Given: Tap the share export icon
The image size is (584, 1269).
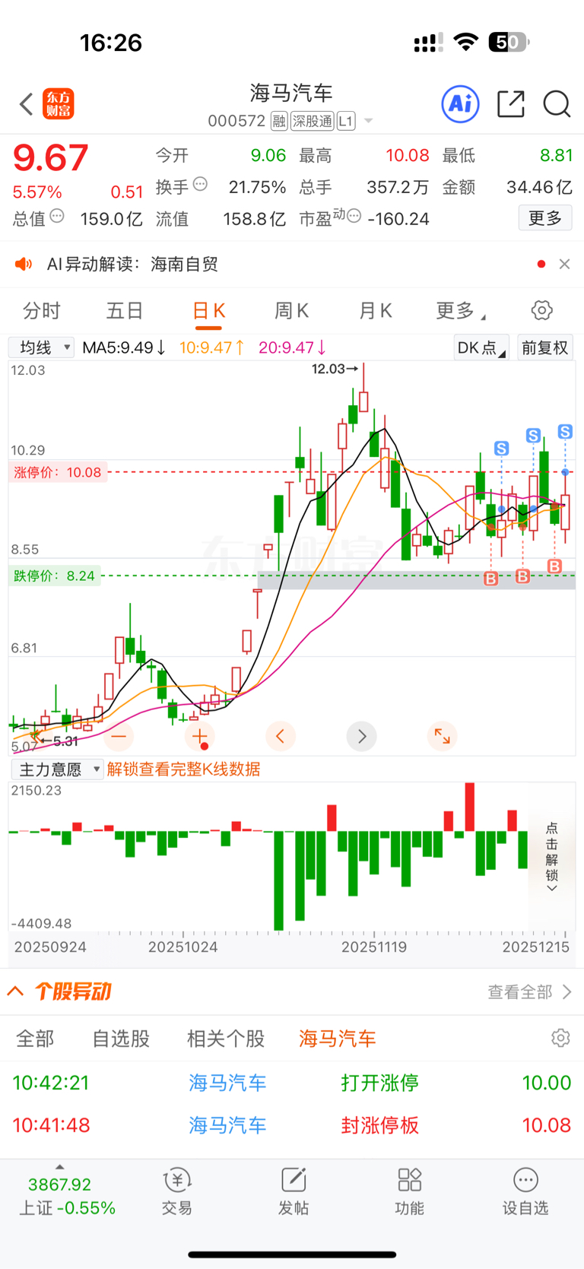Looking at the screenshot, I should point(511,104).
